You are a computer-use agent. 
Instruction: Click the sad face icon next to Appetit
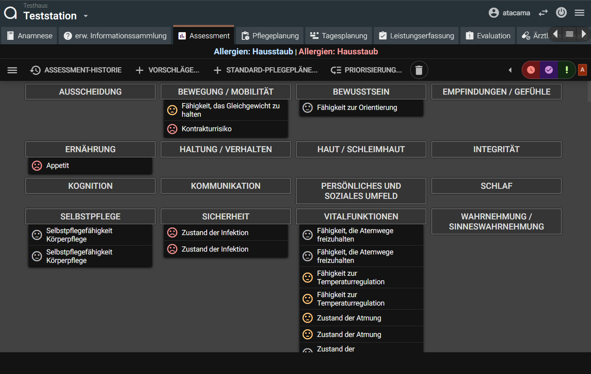coord(37,165)
